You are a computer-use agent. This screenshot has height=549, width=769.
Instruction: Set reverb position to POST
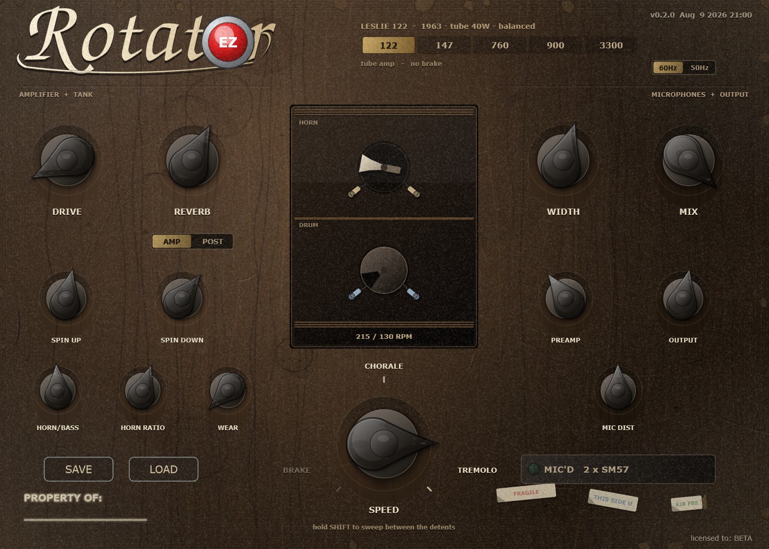[212, 242]
